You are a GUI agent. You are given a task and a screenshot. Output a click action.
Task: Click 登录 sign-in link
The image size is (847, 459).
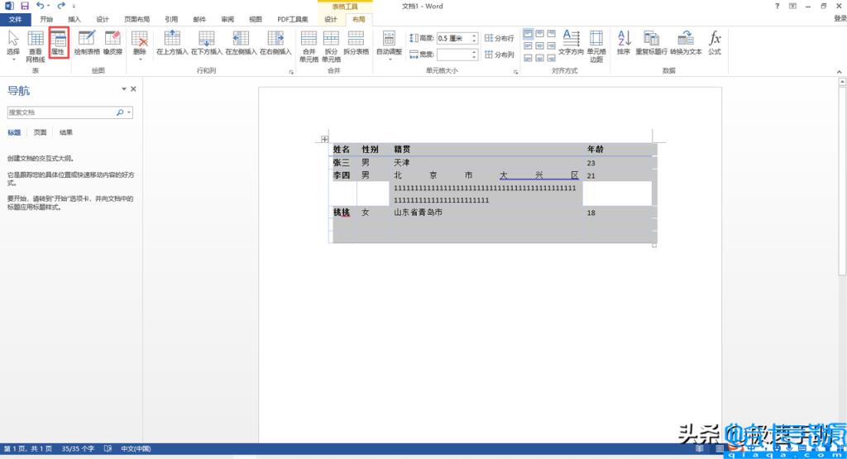click(839, 18)
